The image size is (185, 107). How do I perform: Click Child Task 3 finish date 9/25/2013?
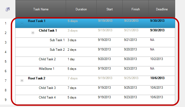point(130,88)
